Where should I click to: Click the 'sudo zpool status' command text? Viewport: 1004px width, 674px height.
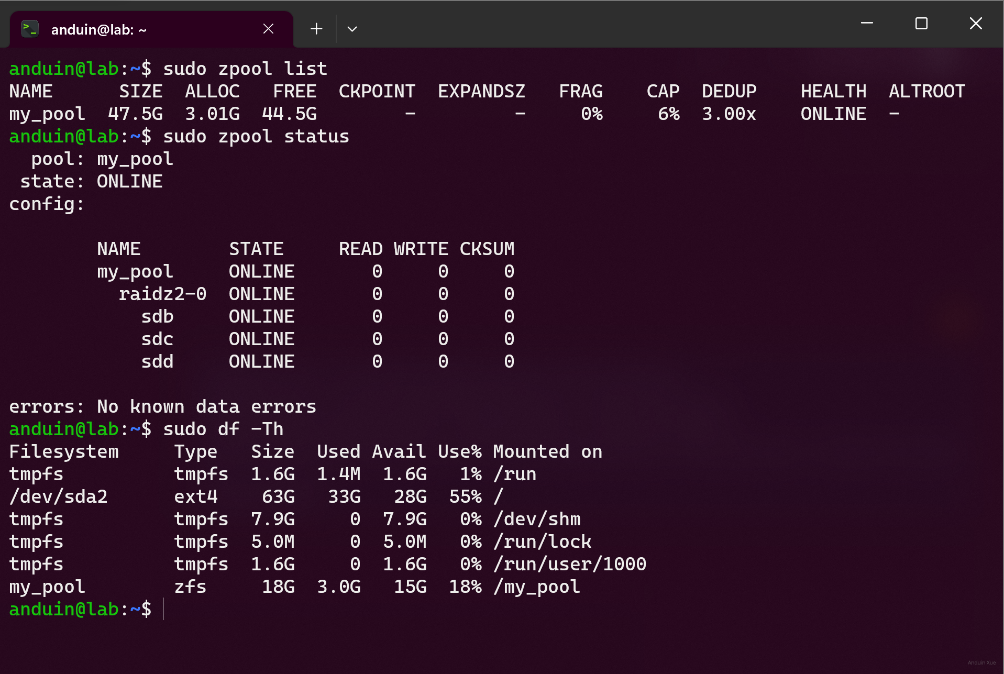(x=256, y=136)
